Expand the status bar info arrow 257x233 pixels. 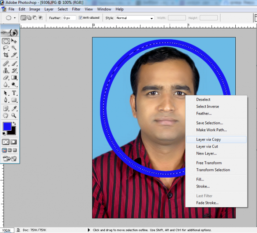click(x=89, y=230)
